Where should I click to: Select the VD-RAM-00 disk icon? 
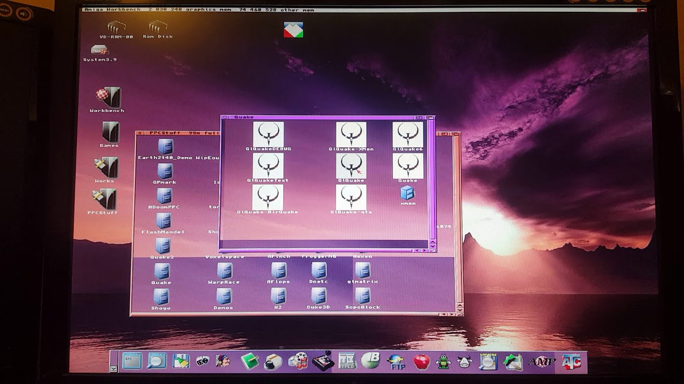116,27
